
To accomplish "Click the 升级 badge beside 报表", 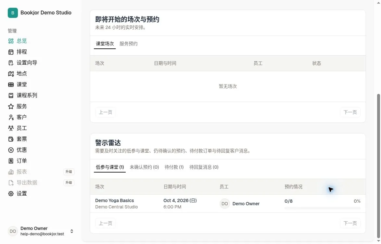I will click(x=69, y=172).
